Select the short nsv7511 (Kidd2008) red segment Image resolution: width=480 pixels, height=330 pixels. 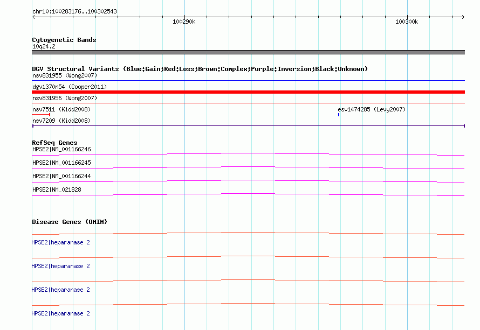coord(41,115)
